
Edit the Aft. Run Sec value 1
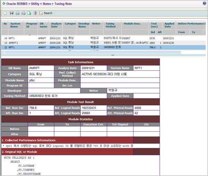coord(41,113)
